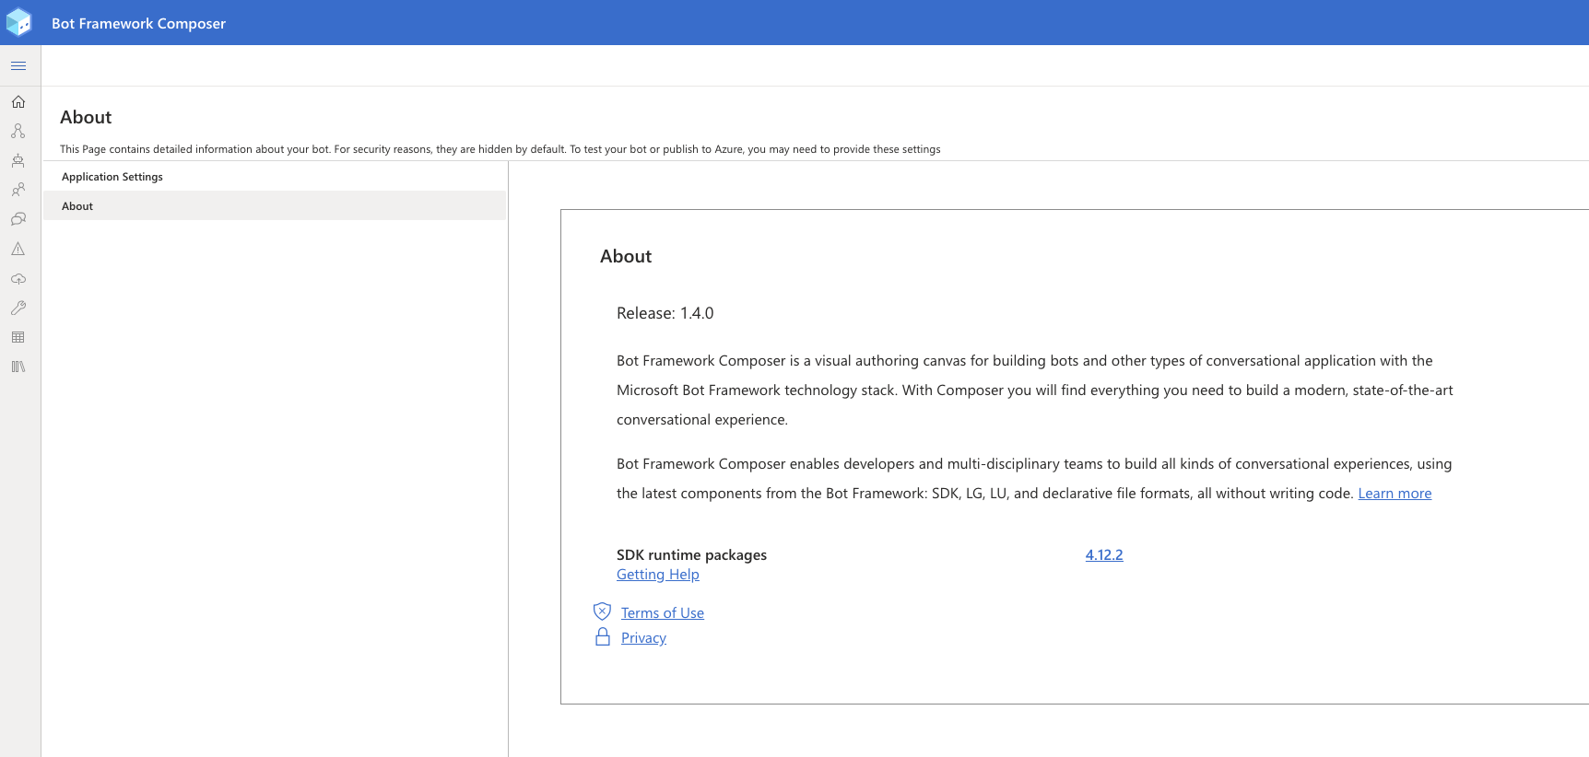Click the shield icon beside Terms of Use
Viewport: 1589px width, 757px height.
(x=602, y=611)
